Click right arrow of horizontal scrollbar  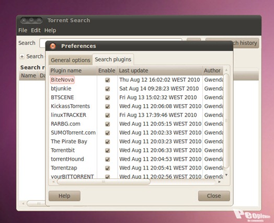click(x=219, y=182)
